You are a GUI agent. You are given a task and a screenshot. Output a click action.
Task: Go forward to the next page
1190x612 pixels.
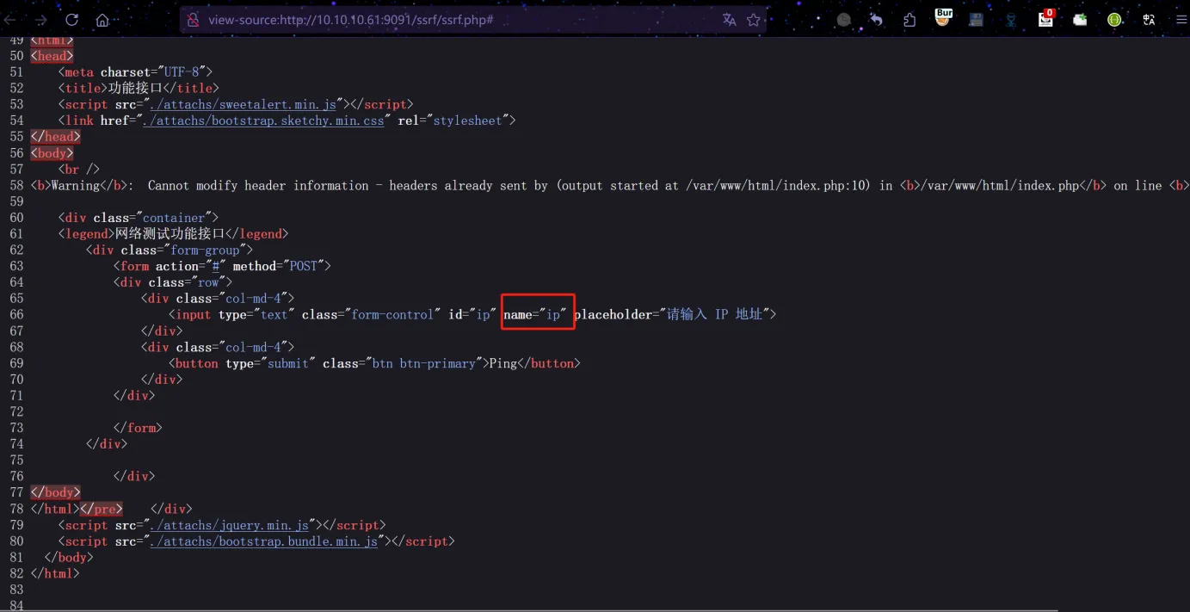pyautogui.click(x=40, y=20)
